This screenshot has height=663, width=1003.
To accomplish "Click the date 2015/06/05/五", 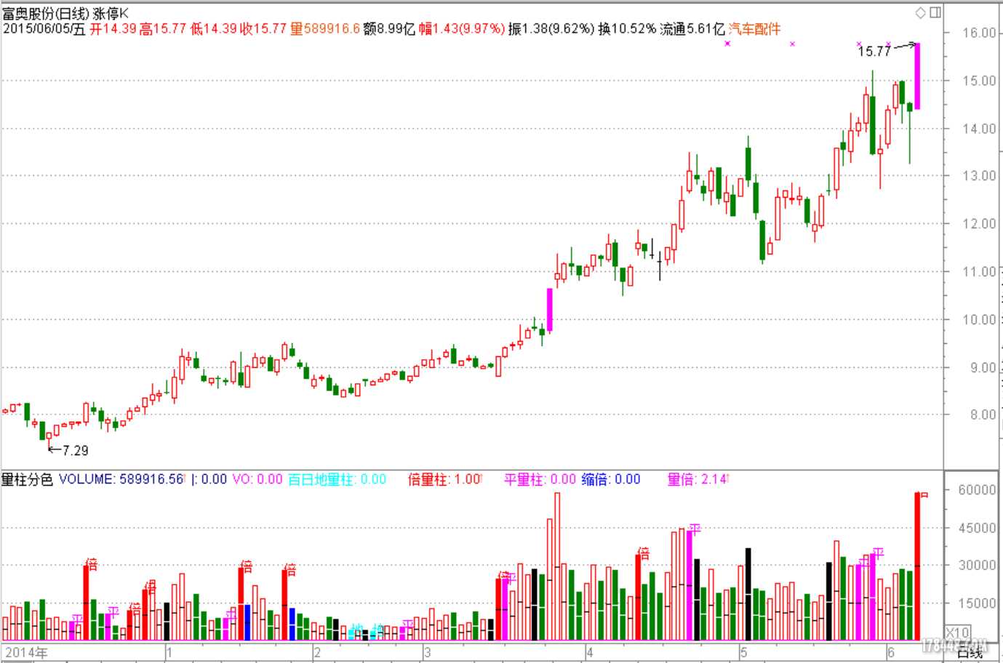I will pyautogui.click(x=44, y=29).
